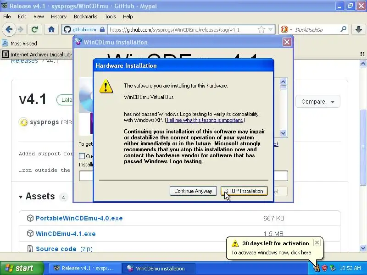
Task: Open the Bookmarks menu
Action: (x=86, y=16)
